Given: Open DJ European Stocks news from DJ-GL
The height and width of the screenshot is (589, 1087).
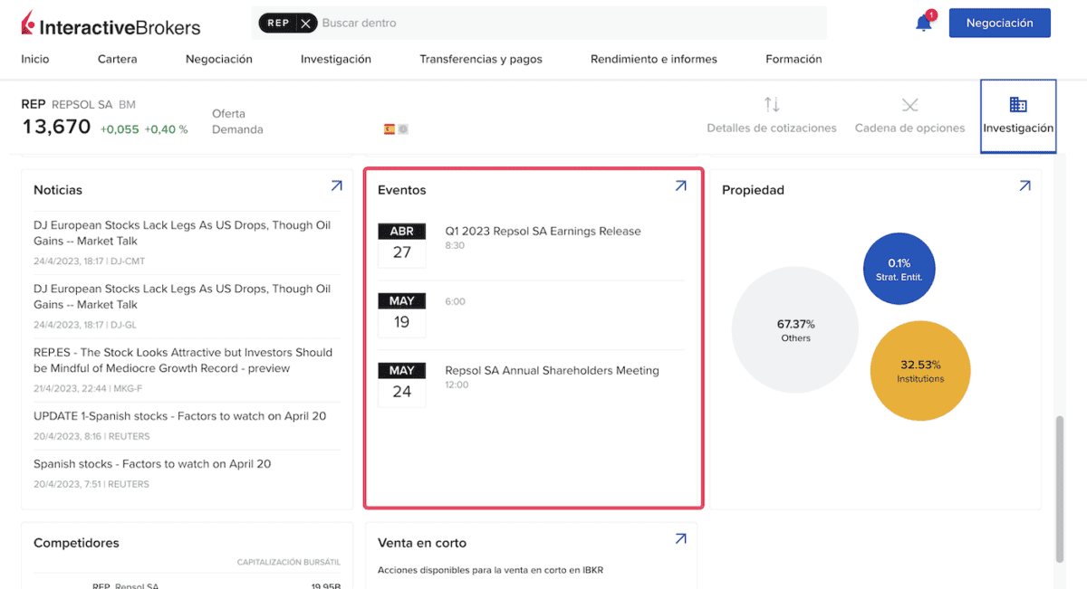Looking at the screenshot, I should click(x=182, y=297).
